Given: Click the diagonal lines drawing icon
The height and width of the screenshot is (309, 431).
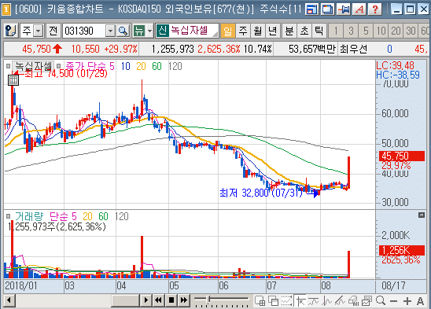Looking at the screenshot, I should point(340,301).
